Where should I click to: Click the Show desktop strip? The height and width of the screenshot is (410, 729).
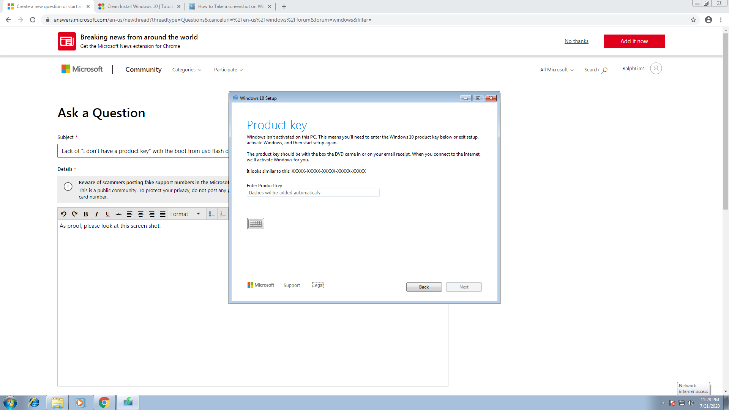tap(726, 402)
